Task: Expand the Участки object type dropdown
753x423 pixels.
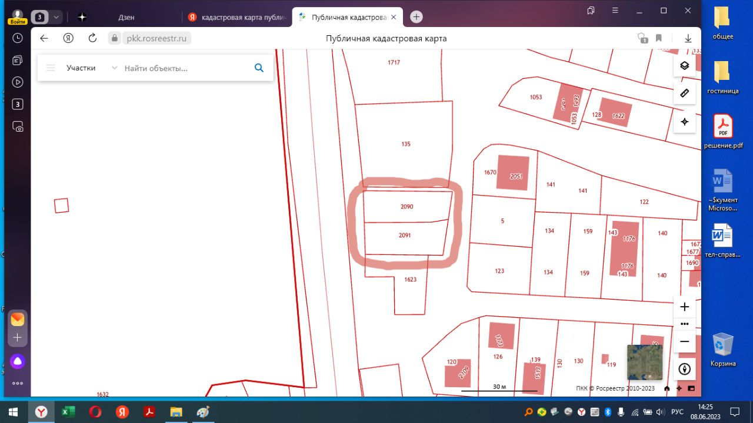Action: point(114,68)
